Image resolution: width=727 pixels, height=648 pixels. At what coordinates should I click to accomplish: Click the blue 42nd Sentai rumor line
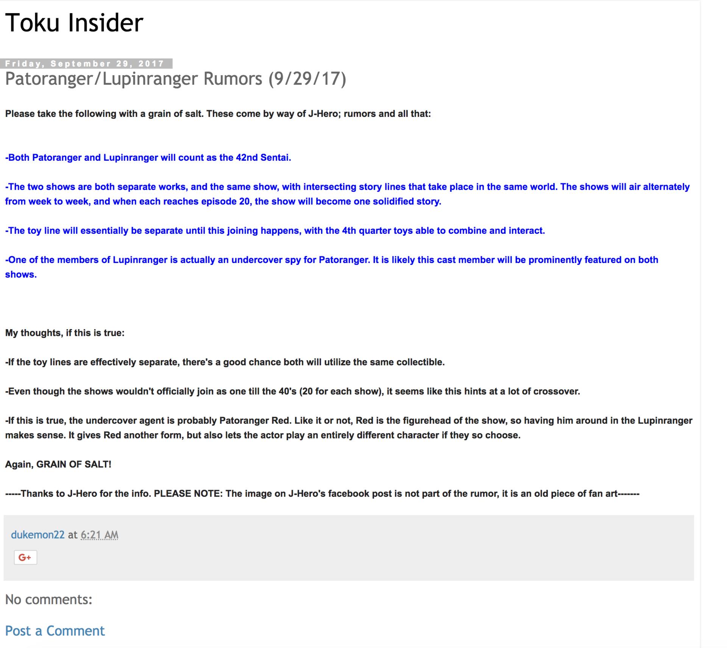[148, 158]
